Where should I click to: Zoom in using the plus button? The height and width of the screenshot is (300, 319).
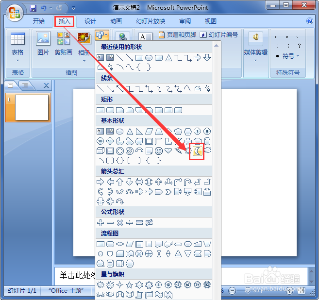click(x=289, y=291)
